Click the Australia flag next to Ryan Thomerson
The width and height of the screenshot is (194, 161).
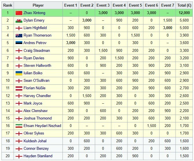[x=19, y=35]
